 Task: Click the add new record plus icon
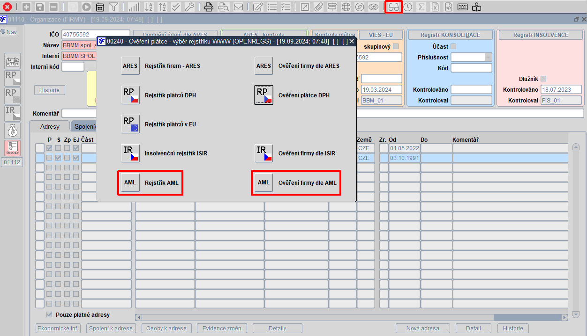[x=26, y=7]
